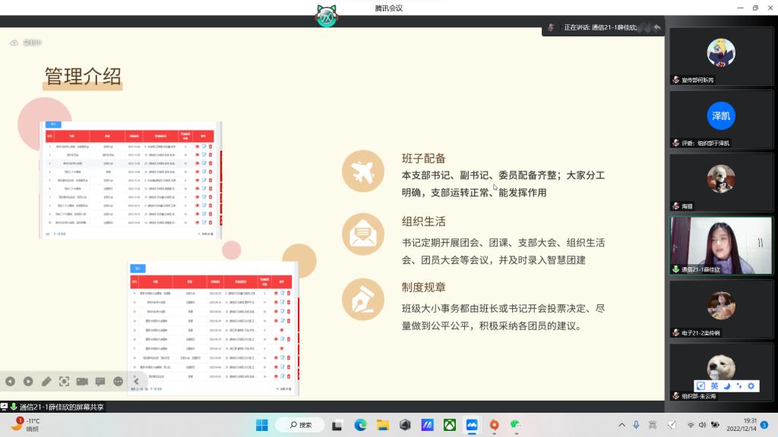This screenshot has height=437, width=778.
Task: Click the focus frame icon in slide toolbar
Action: pyautogui.click(x=65, y=381)
